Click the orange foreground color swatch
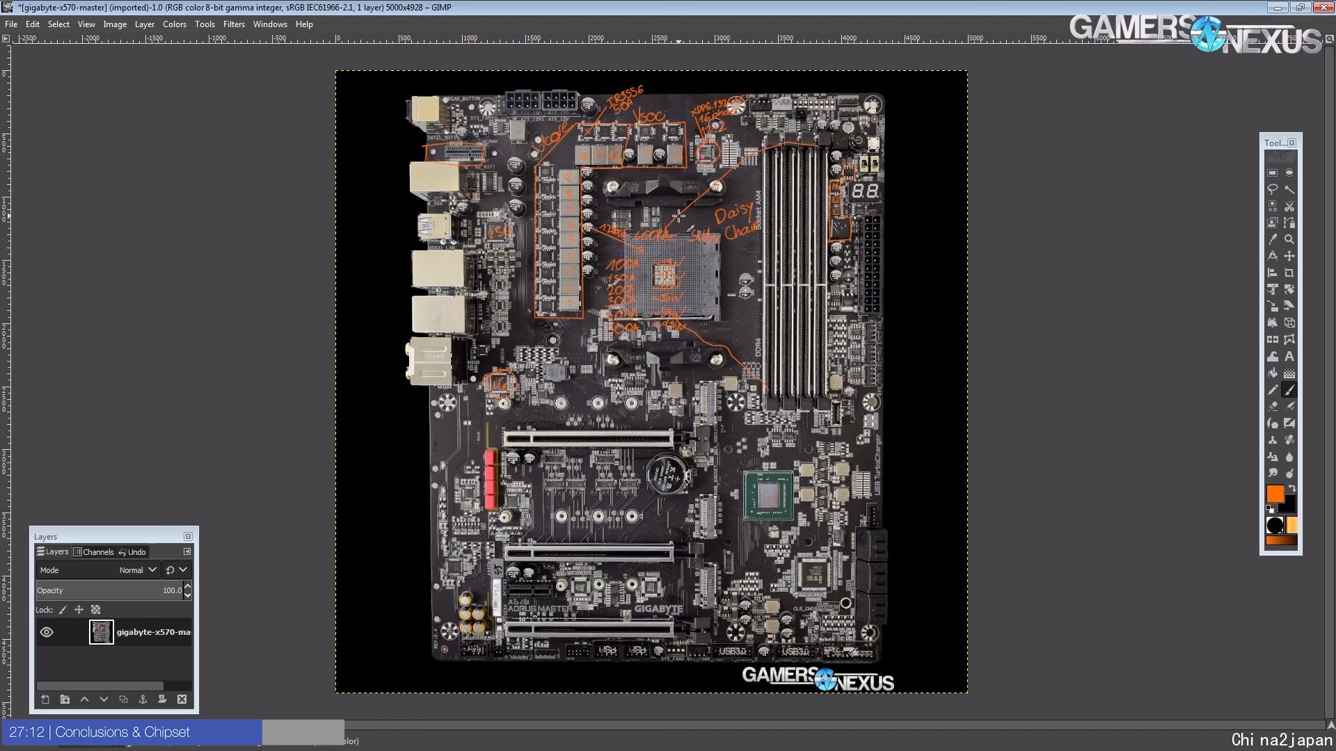 (1275, 493)
